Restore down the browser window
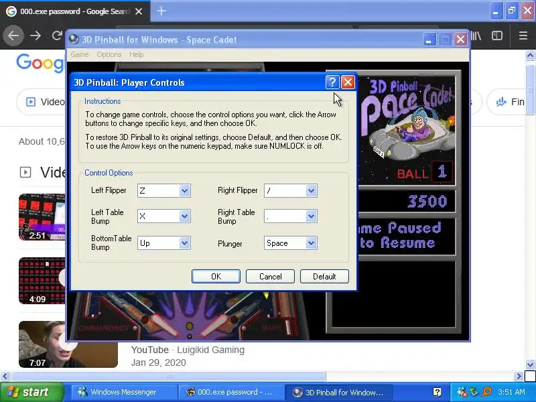 (x=512, y=11)
